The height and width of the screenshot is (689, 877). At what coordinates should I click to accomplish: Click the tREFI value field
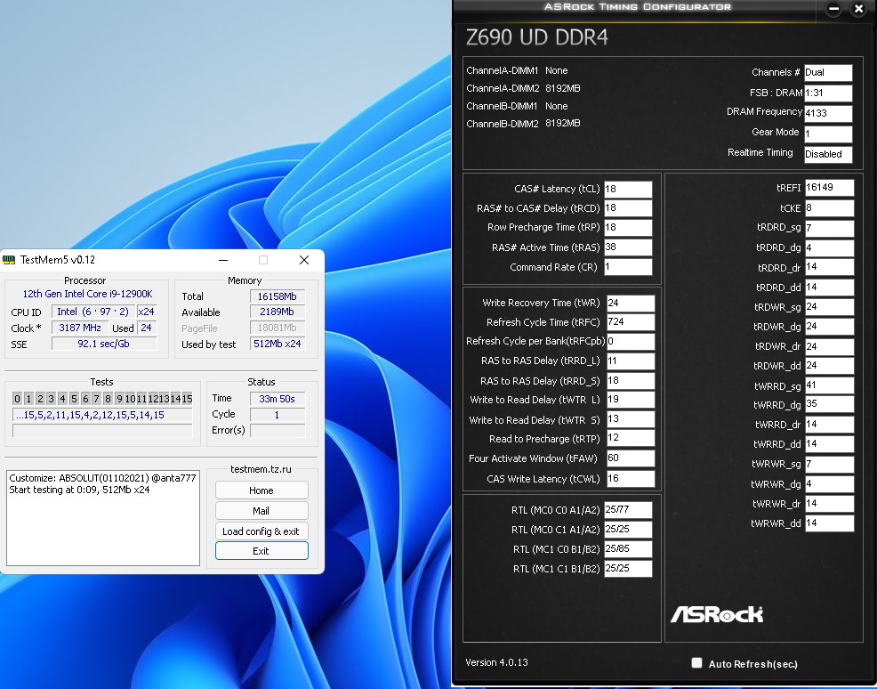pos(830,188)
